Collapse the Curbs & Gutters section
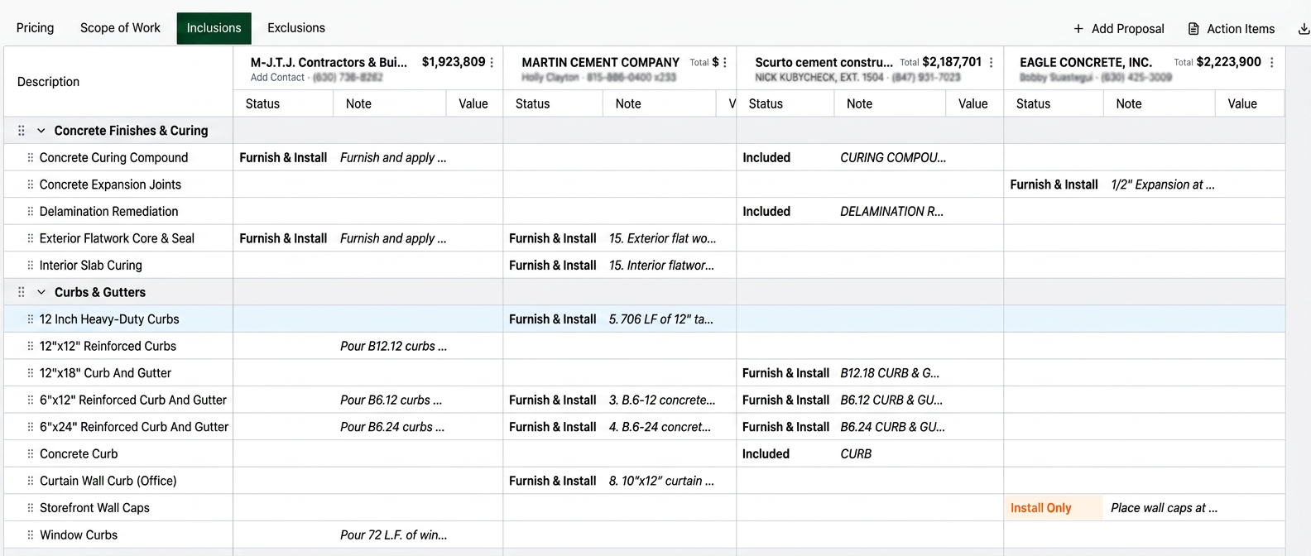 coord(41,292)
